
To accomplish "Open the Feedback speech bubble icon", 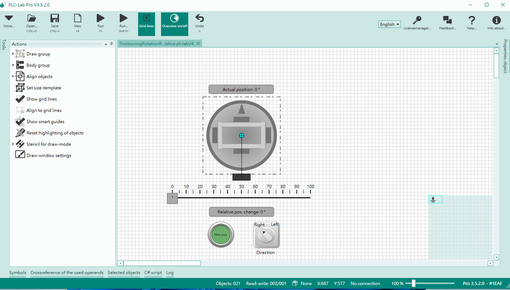I will pyautogui.click(x=447, y=20).
